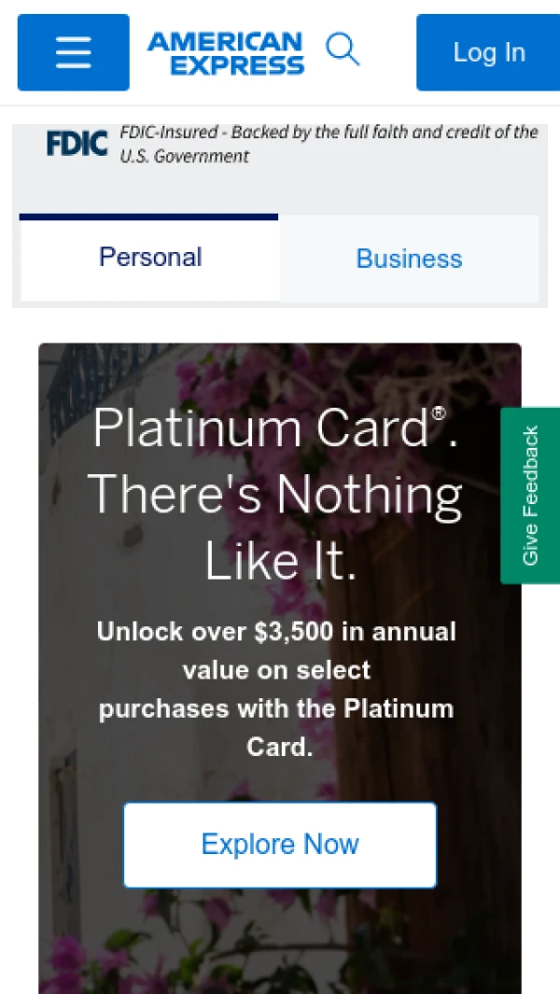Click the "Like It." headline line

point(280,560)
